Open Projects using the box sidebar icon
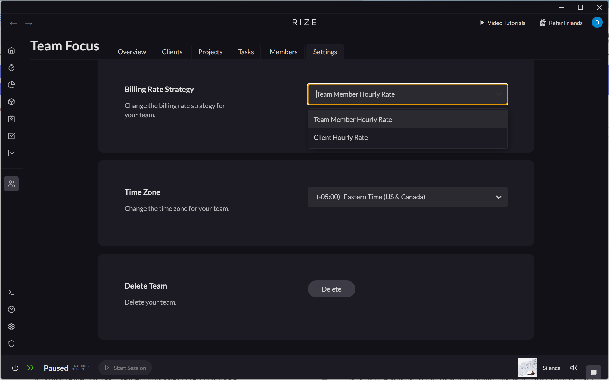 coord(11,102)
